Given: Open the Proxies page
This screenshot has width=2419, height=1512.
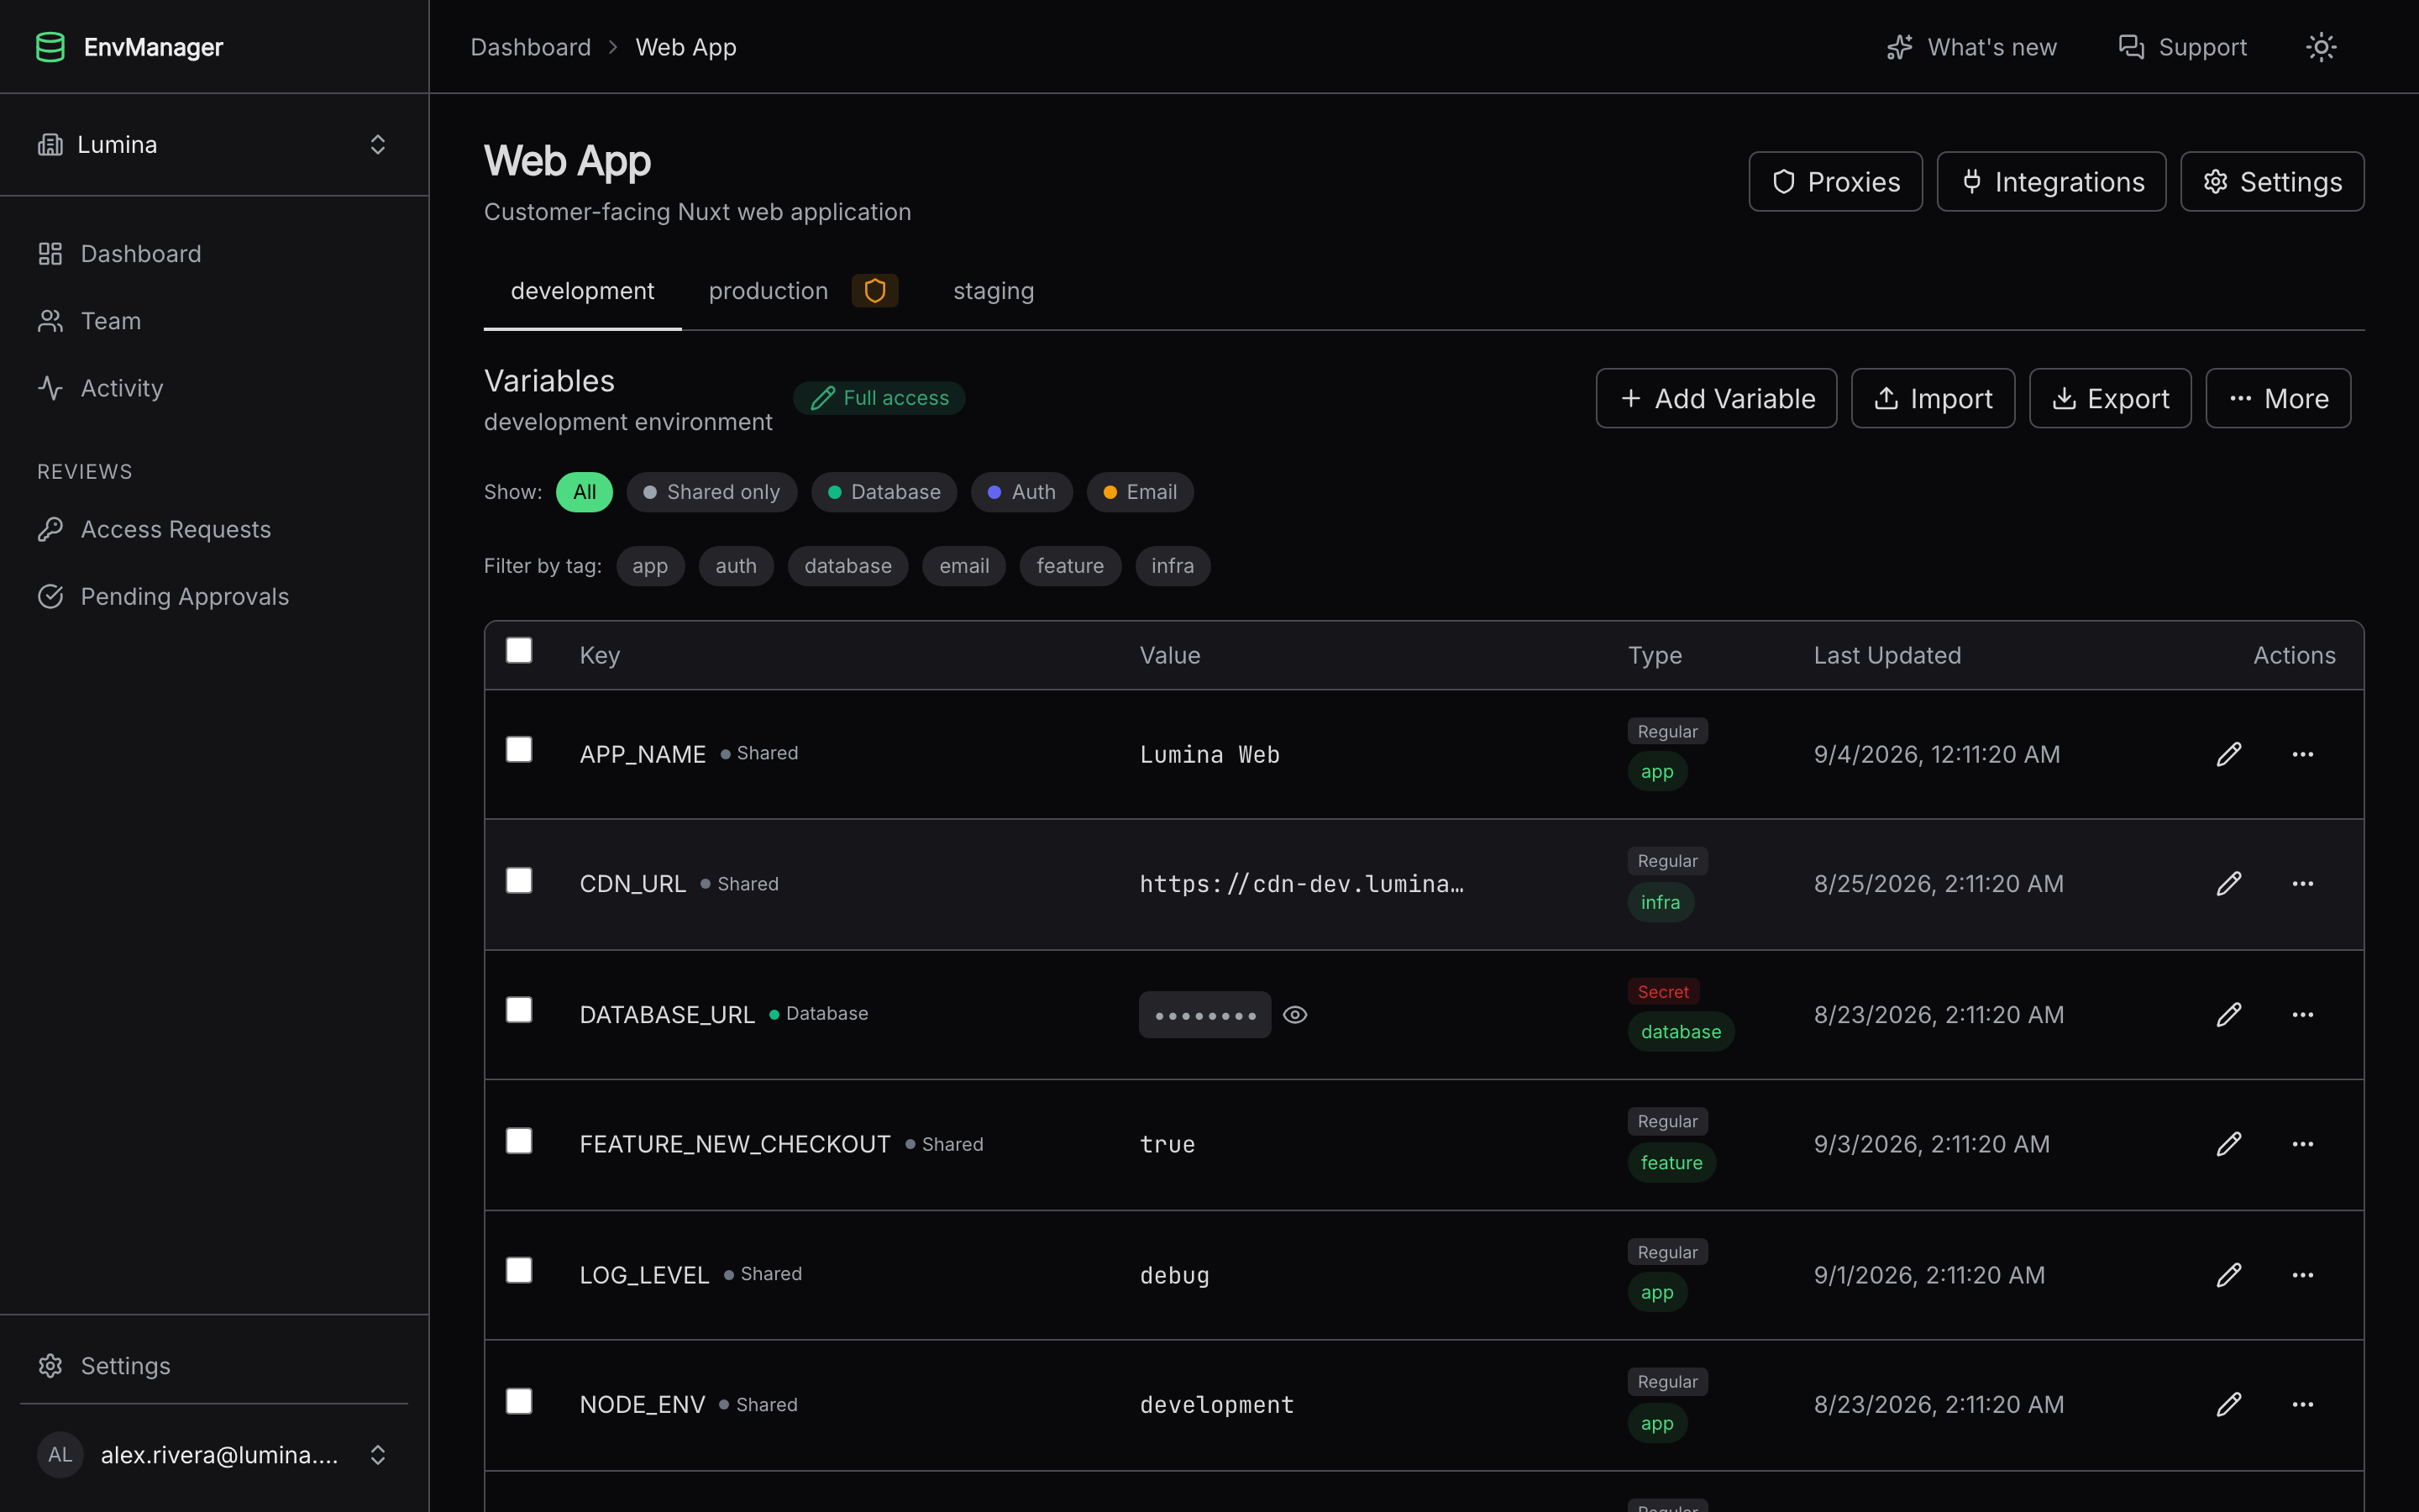Looking at the screenshot, I should point(1835,182).
